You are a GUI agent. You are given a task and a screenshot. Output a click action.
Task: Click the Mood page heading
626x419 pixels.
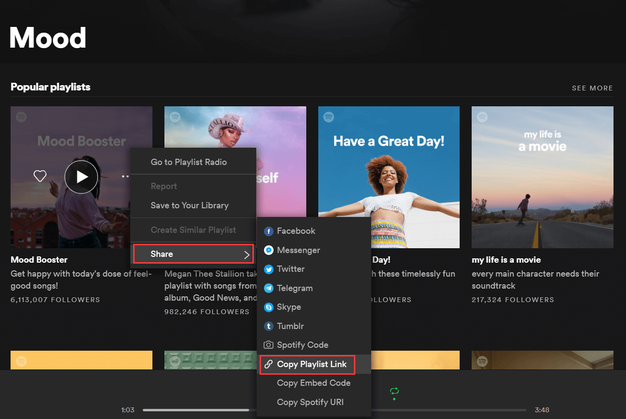click(48, 37)
